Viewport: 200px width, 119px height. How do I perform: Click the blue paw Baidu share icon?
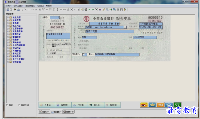click(x=169, y=105)
